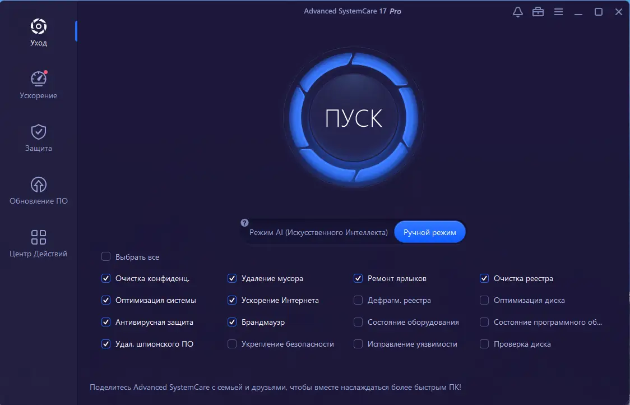Select Ручной режим mode

(x=429, y=232)
